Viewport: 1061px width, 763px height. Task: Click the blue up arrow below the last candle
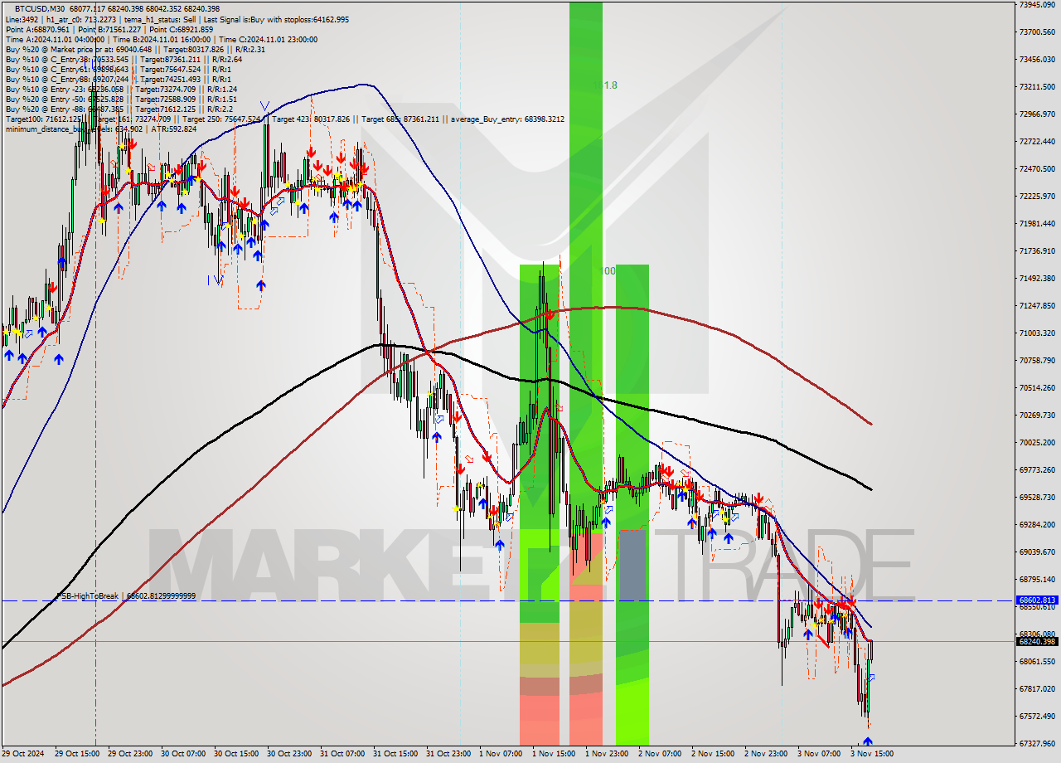pyautogui.click(x=868, y=742)
